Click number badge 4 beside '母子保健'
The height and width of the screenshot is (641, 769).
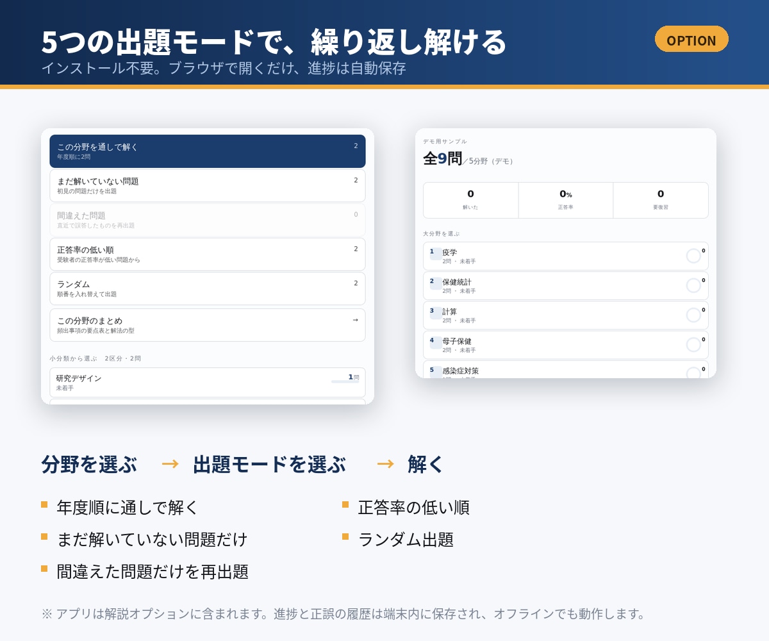tap(435, 342)
